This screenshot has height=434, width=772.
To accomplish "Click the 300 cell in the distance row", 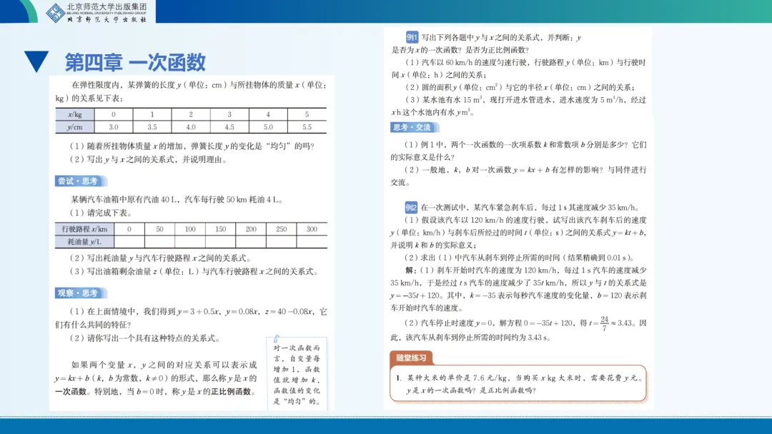I will pyautogui.click(x=312, y=229).
